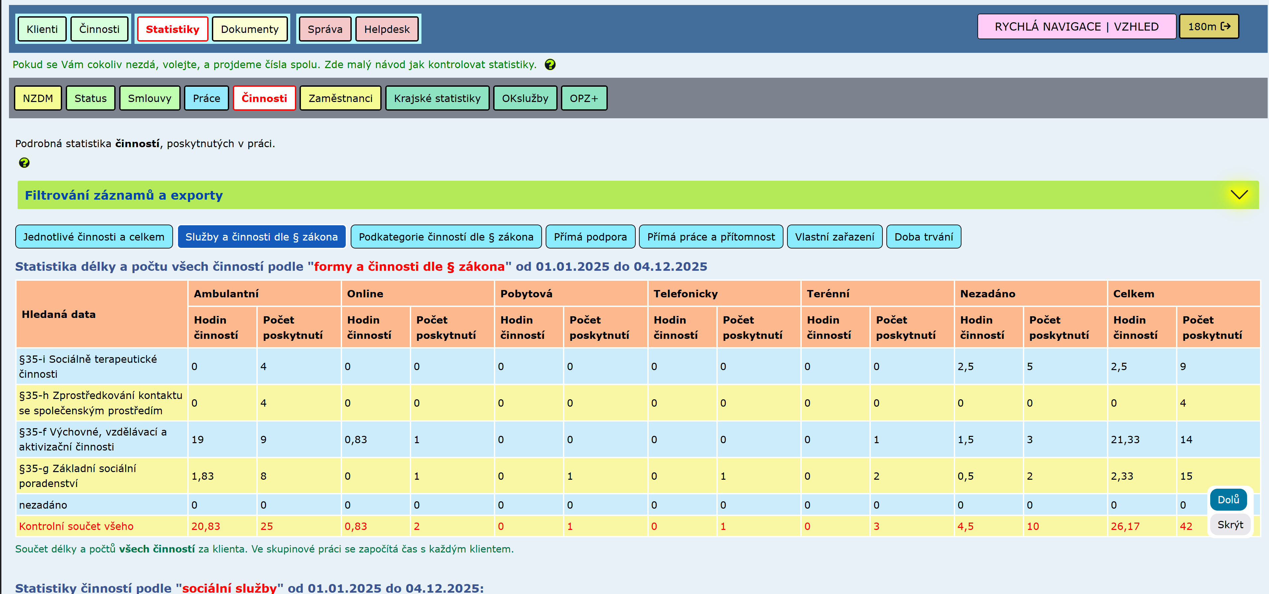
Task: Click help icon next to statistics guide text
Action: tap(550, 64)
